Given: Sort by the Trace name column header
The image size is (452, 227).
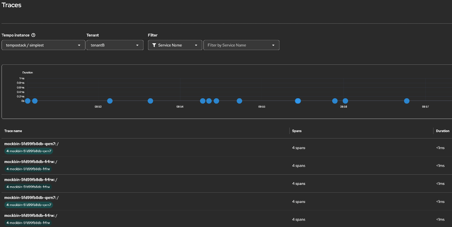Looking at the screenshot, I should [13, 131].
